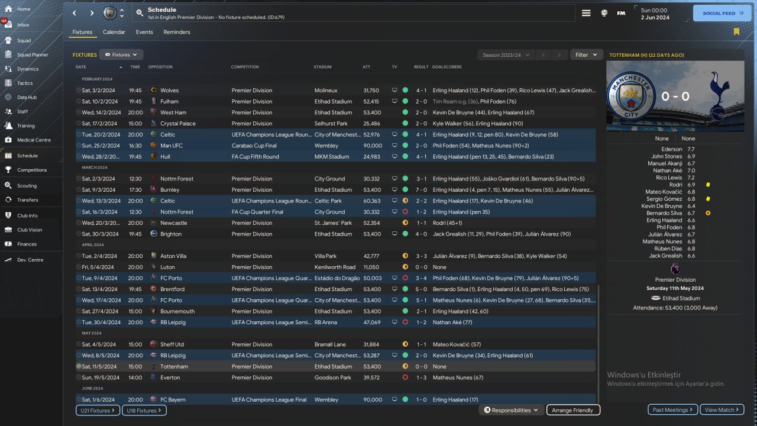757x426 pixels.
Task: Open the Squad Planner clipboard icon
Action: pyautogui.click(x=8, y=54)
